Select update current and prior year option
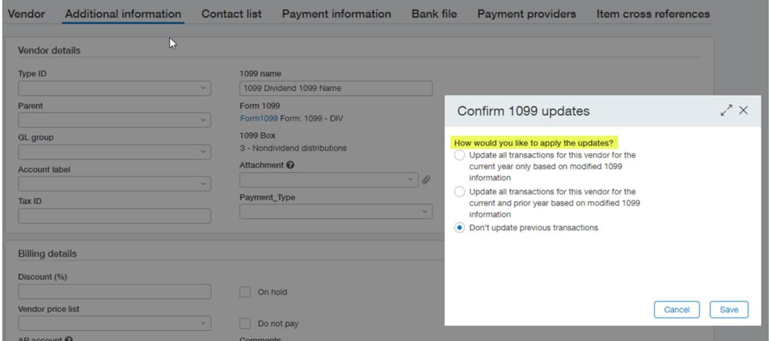Image resolution: width=771 pixels, height=341 pixels. click(460, 191)
